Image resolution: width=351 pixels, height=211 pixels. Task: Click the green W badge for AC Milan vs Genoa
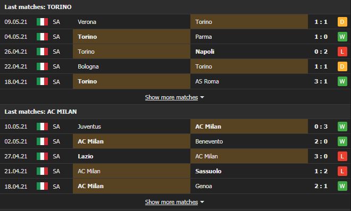tap(342, 186)
